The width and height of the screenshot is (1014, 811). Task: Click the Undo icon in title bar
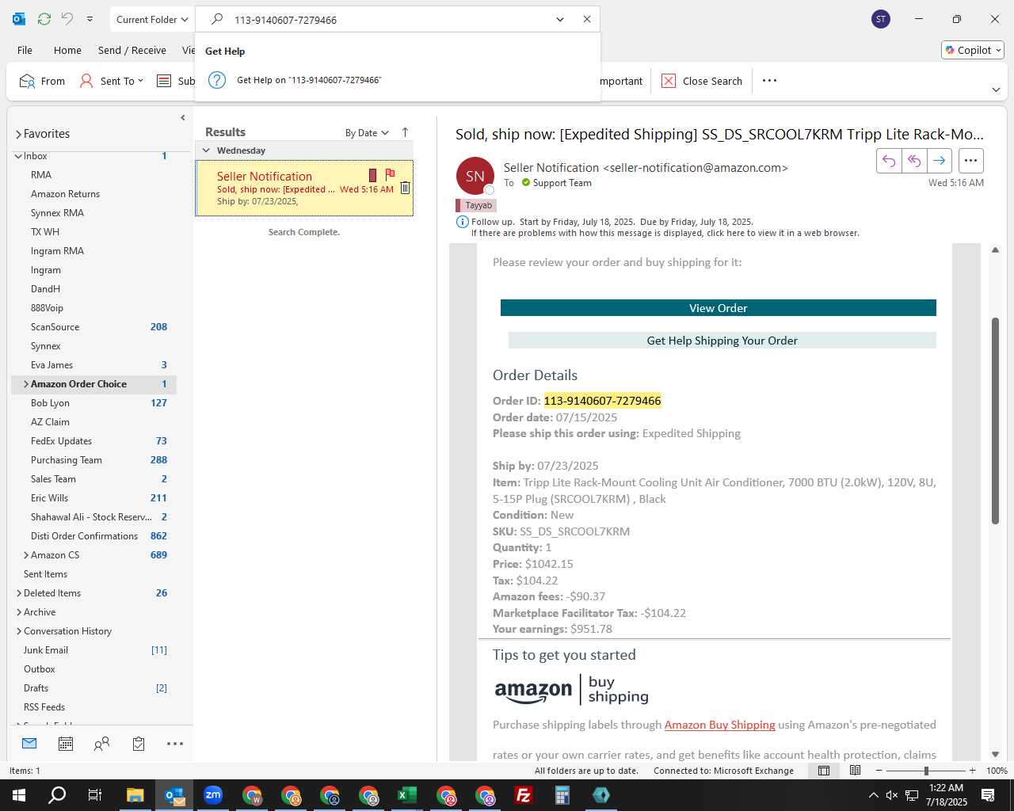pos(67,19)
